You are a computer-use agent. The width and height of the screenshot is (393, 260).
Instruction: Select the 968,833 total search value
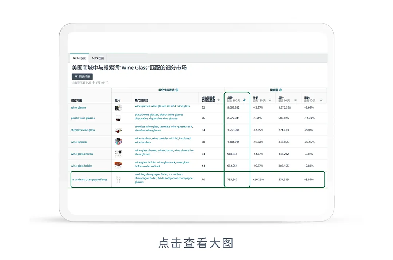coord(232,154)
